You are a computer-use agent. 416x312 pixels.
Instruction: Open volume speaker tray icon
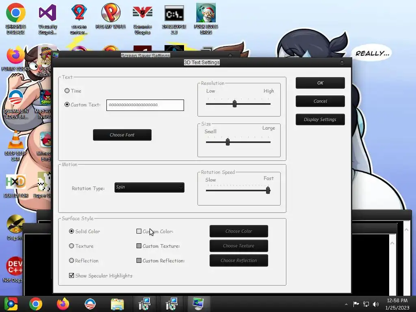[376, 304]
